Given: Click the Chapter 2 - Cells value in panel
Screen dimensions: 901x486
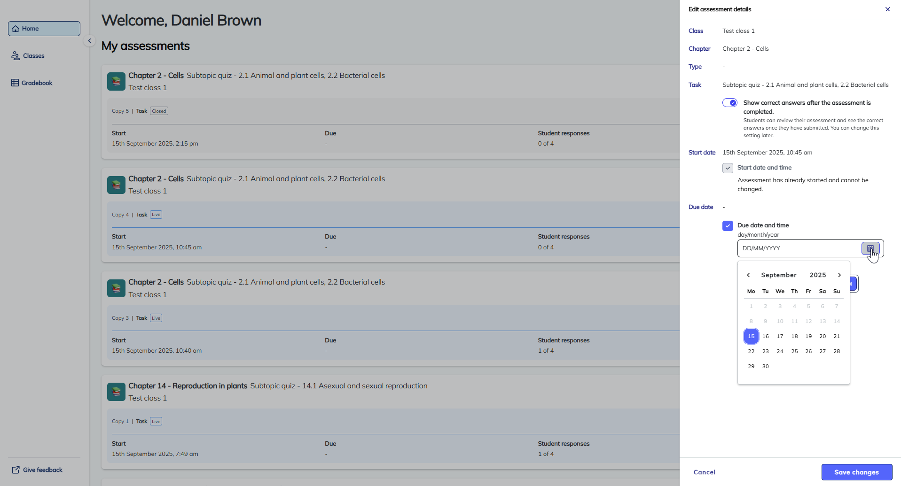Looking at the screenshot, I should (x=745, y=49).
